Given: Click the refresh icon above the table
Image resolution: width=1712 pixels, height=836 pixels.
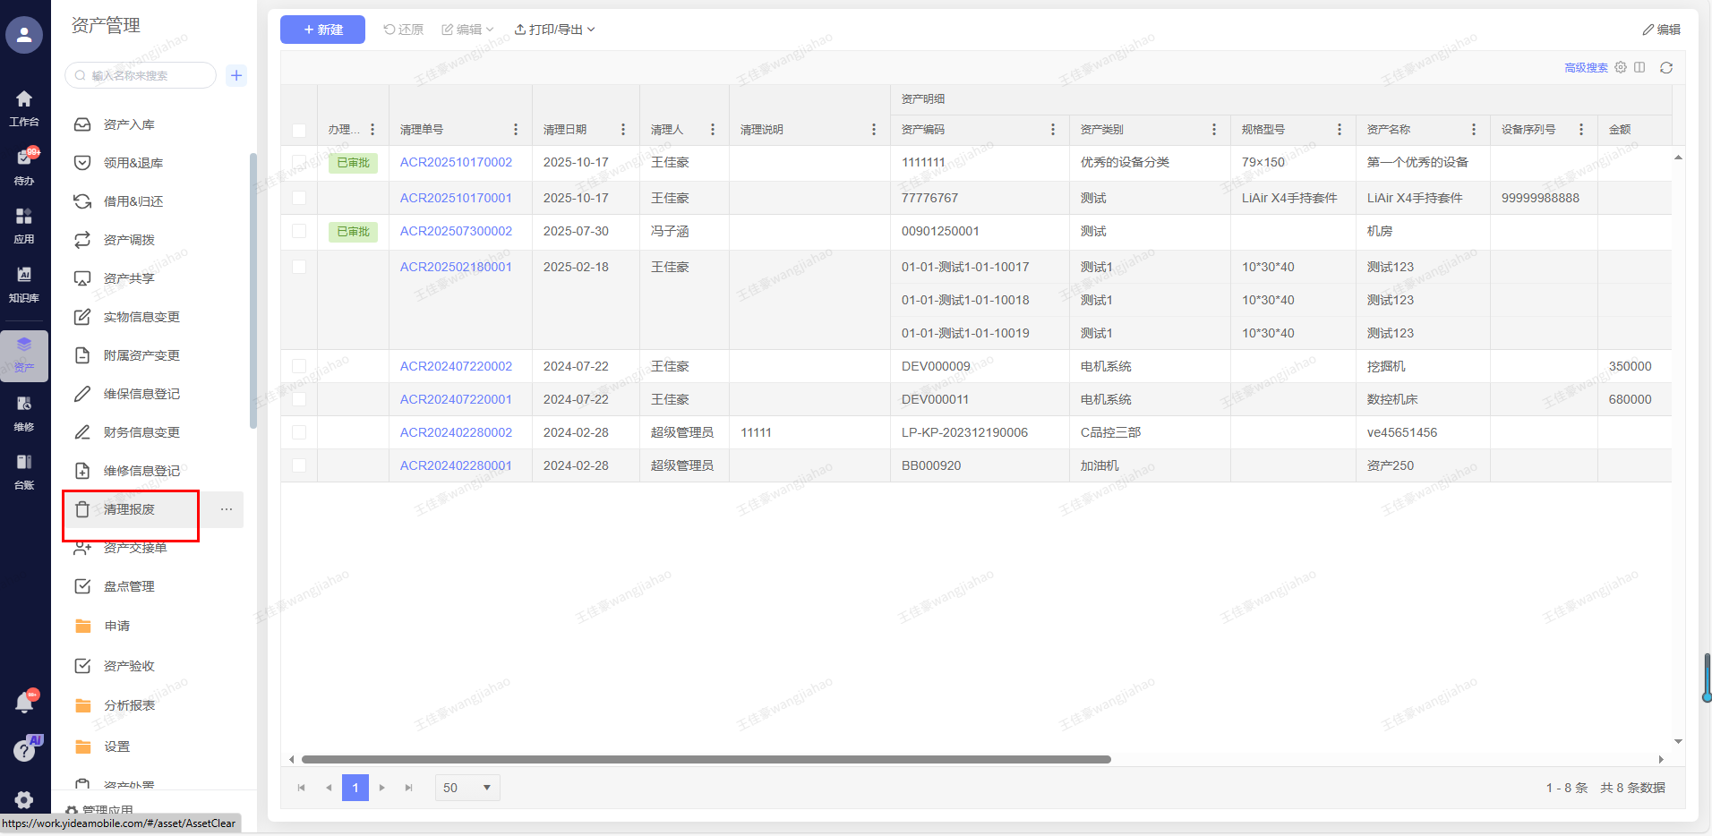Looking at the screenshot, I should 1665,68.
